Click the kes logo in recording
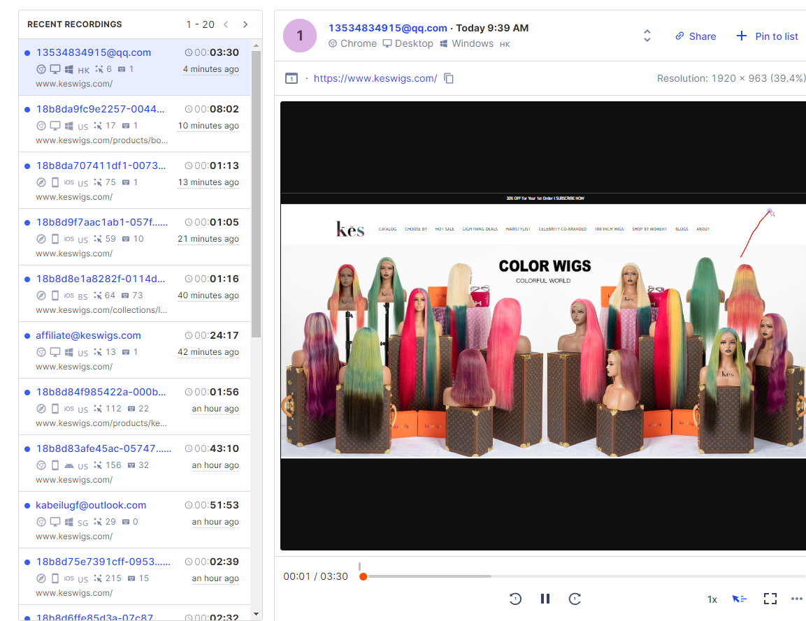 click(x=350, y=229)
